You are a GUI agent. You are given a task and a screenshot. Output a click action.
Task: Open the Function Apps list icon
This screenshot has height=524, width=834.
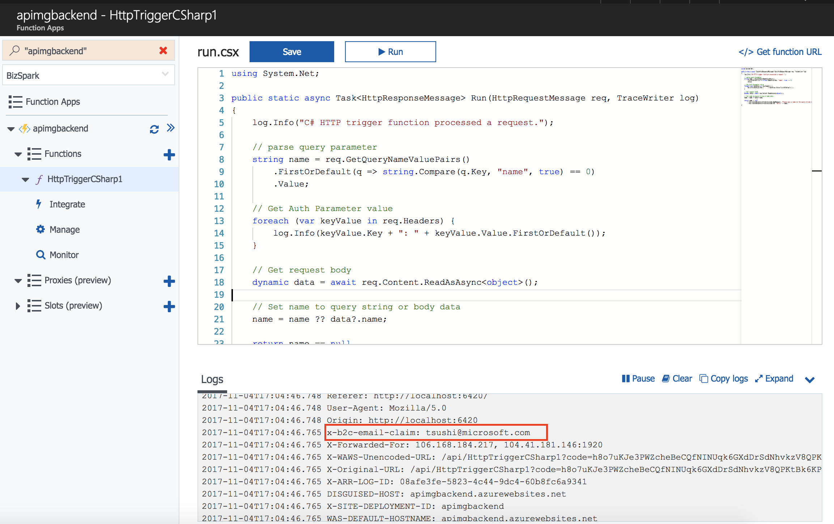pos(16,102)
